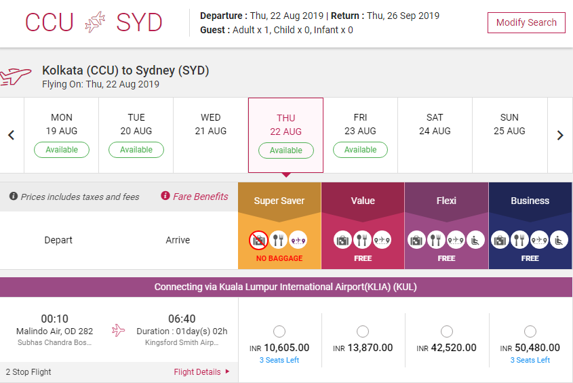
Task: Click the no-baggage icon under Super Saver
Action: [258, 240]
